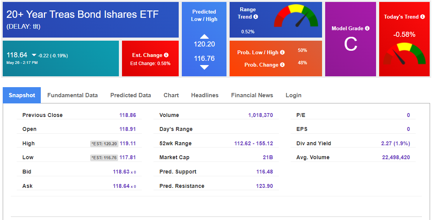Click the Prob. Change info icon
The width and height of the screenshot is (432, 220).
pos(282,65)
